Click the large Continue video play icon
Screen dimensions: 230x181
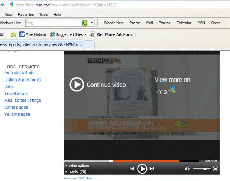point(77,85)
